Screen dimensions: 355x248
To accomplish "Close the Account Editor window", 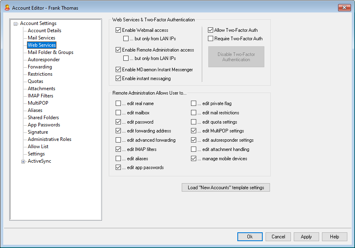I will click(x=344, y=8).
